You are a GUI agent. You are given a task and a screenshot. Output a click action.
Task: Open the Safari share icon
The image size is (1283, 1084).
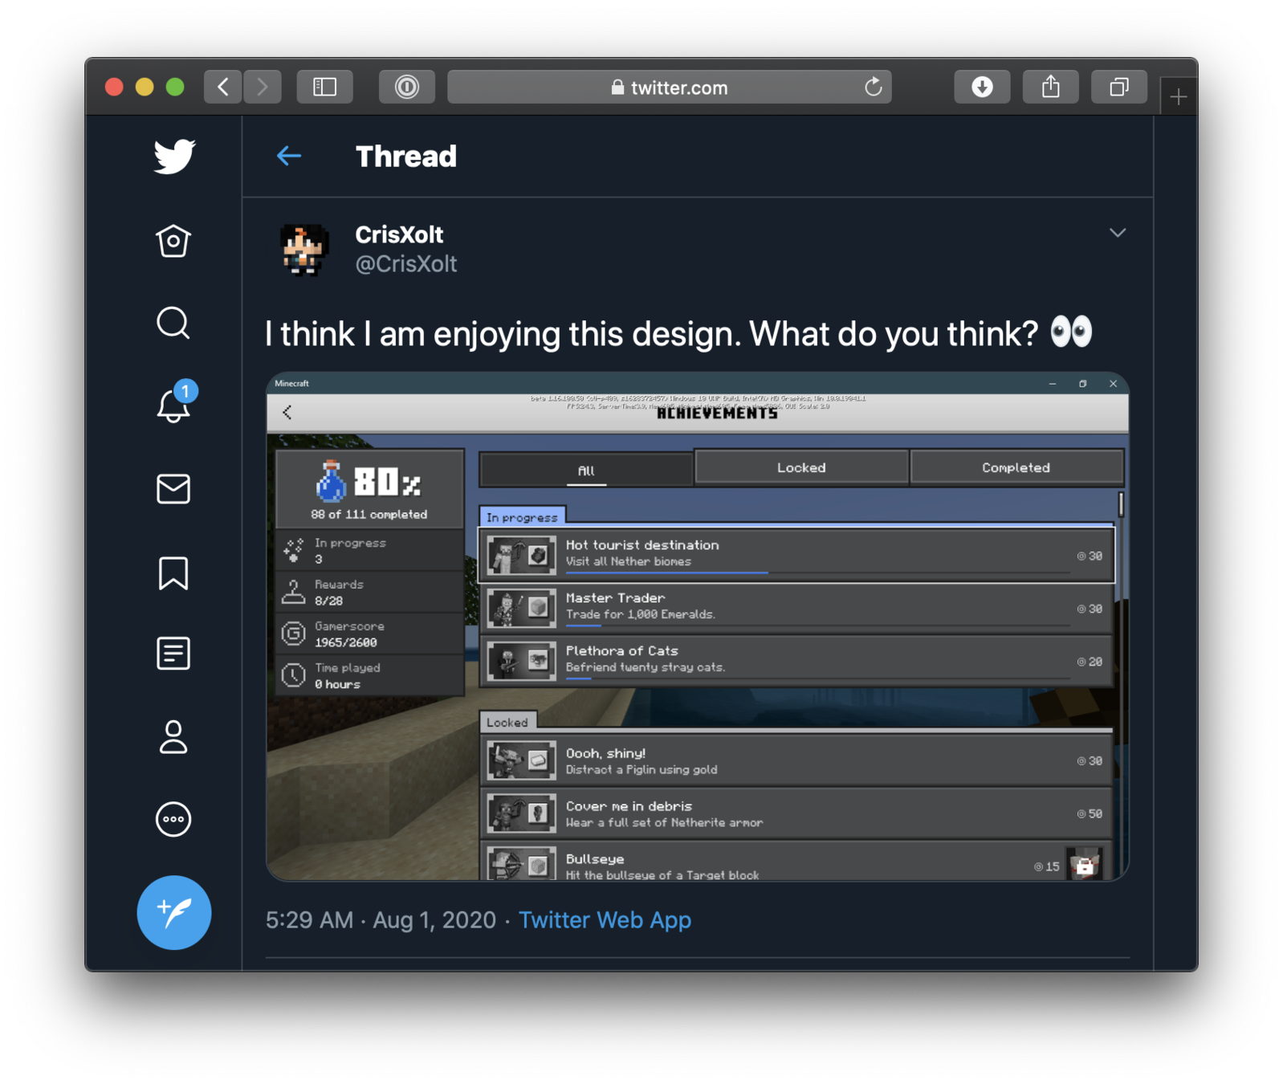coord(1051,87)
